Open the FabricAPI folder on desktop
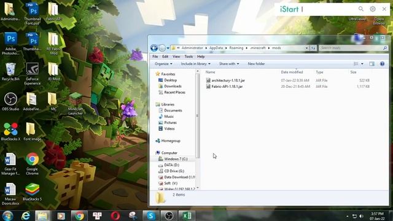 pyautogui.click(x=53, y=12)
